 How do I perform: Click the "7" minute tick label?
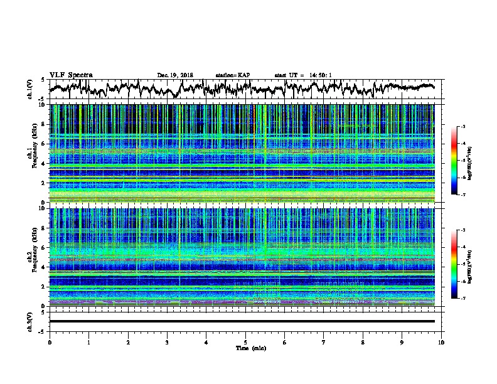coord(324,342)
